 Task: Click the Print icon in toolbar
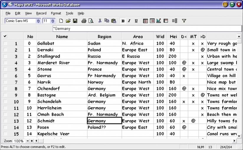click(x=84, y=21)
